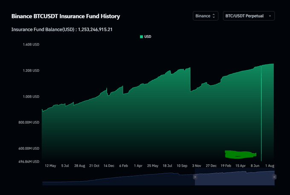Image resolution: width=290 pixels, height=195 pixels.
Task: Click the 1.40B USD axis label
Action: click(31, 44)
